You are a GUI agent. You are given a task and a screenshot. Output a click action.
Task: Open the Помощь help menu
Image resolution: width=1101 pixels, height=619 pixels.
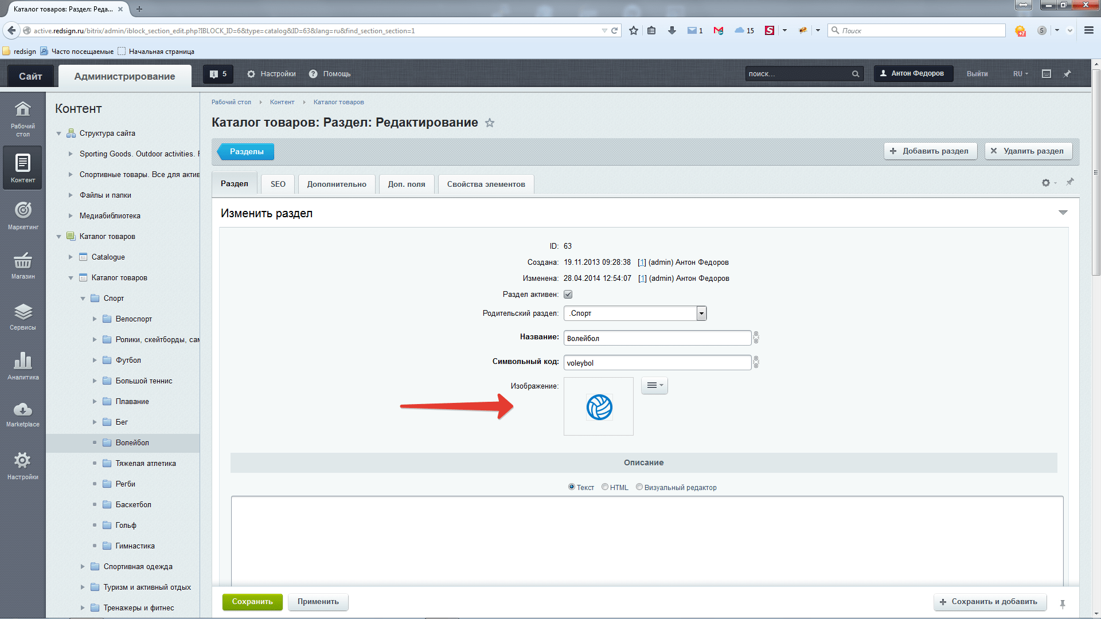330,74
